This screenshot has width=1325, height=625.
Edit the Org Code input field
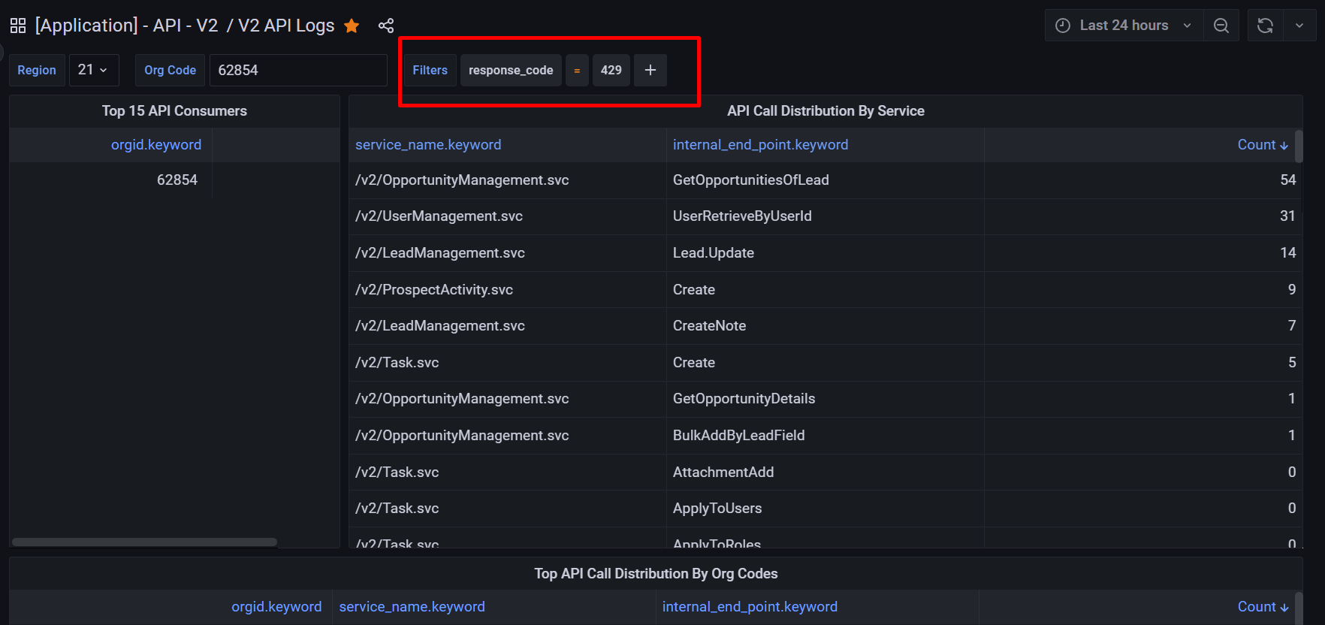pyautogui.click(x=297, y=70)
